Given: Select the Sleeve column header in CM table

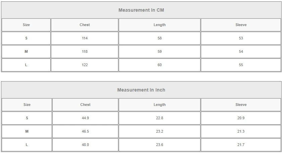Looking at the screenshot, I should click(x=241, y=25).
